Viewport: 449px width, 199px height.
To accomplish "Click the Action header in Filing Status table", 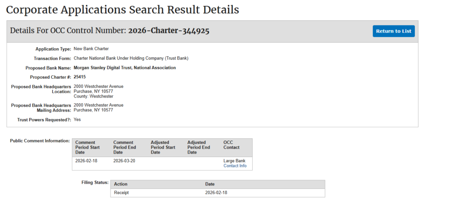I will point(121,184).
